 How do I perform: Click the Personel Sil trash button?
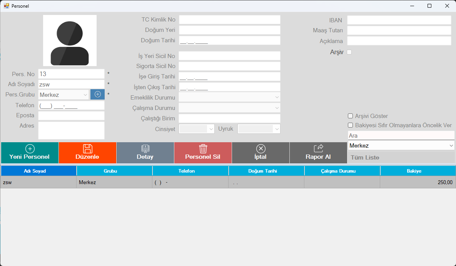(203, 153)
